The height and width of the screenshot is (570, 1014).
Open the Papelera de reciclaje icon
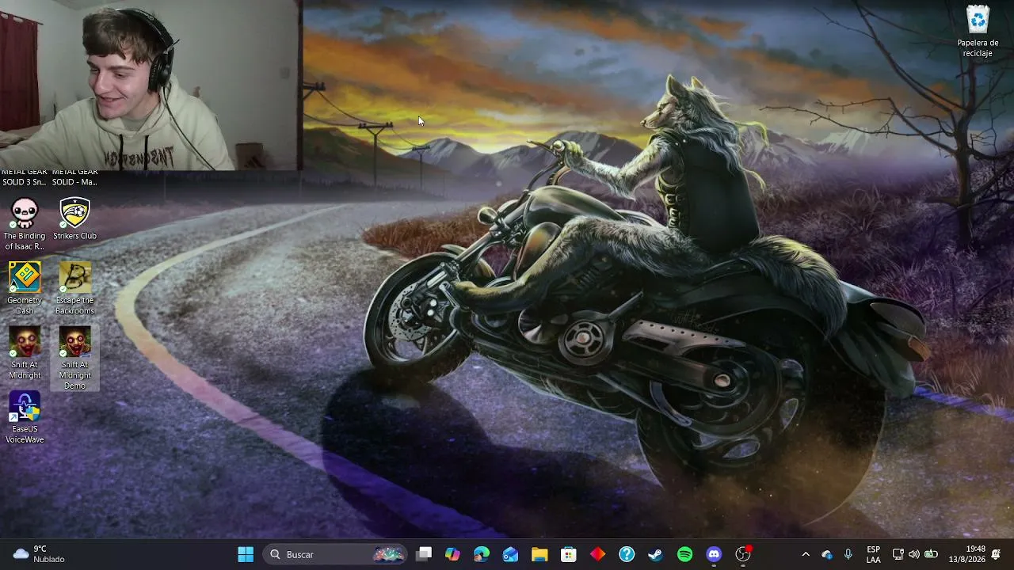coord(978,32)
